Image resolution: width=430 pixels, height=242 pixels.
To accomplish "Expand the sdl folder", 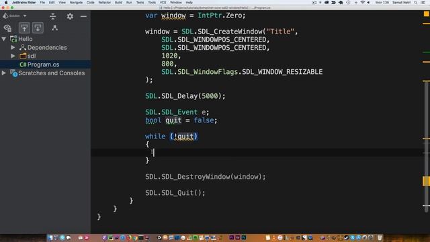I will (13, 56).
